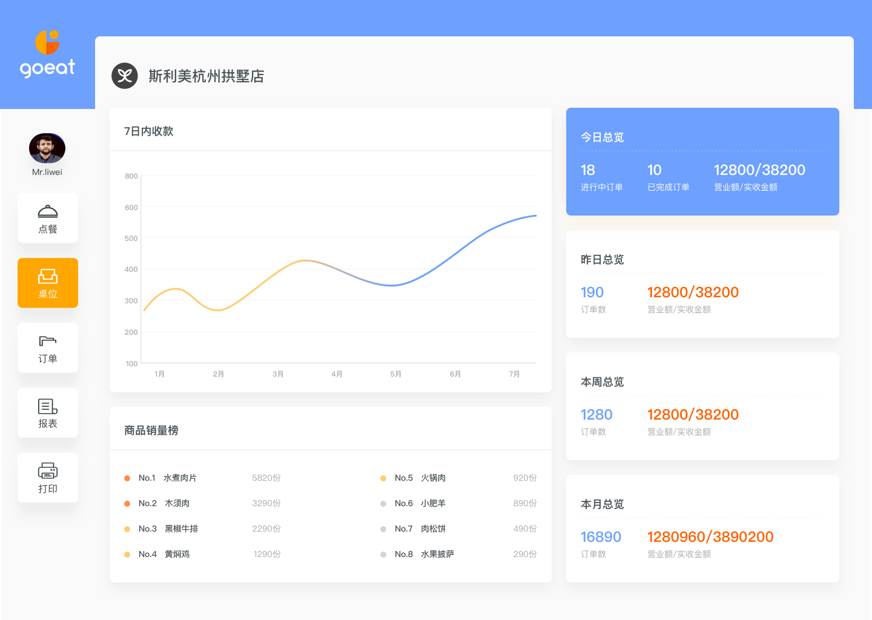The image size is (872, 620).
Task: Click completed orders count 10
Action: (x=655, y=170)
